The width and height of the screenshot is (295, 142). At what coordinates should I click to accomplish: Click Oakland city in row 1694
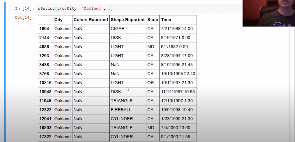(63, 29)
